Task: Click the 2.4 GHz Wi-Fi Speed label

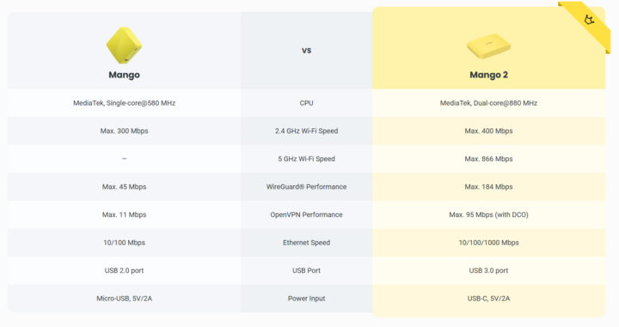Action: 306,131
